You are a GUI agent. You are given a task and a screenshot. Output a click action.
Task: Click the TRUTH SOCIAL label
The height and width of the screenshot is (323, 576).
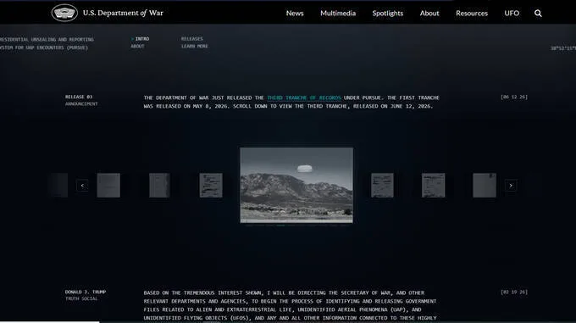click(81, 298)
